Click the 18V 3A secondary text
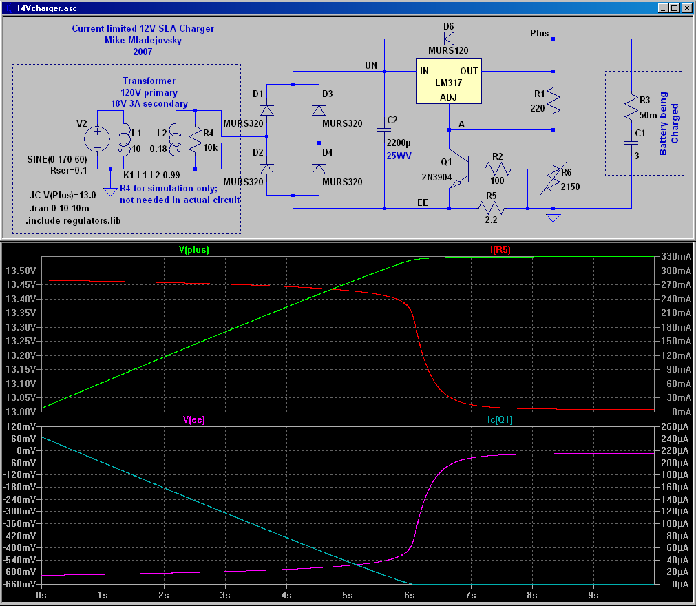This screenshot has height=606, width=696. tap(149, 104)
